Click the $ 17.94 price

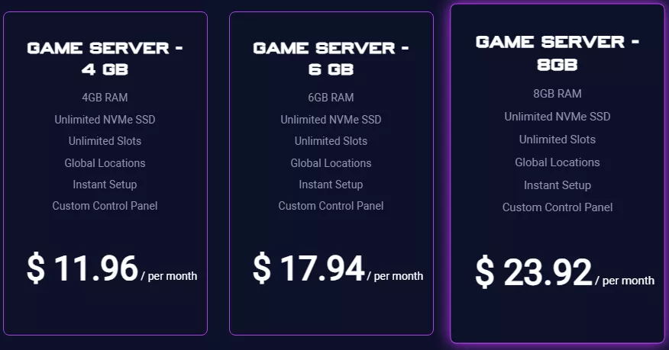pyautogui.click(x=309, y=268)
